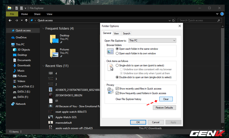Click the Restore Defaults button
Viewport: 229px width, 138px height.
coord(164,108)
